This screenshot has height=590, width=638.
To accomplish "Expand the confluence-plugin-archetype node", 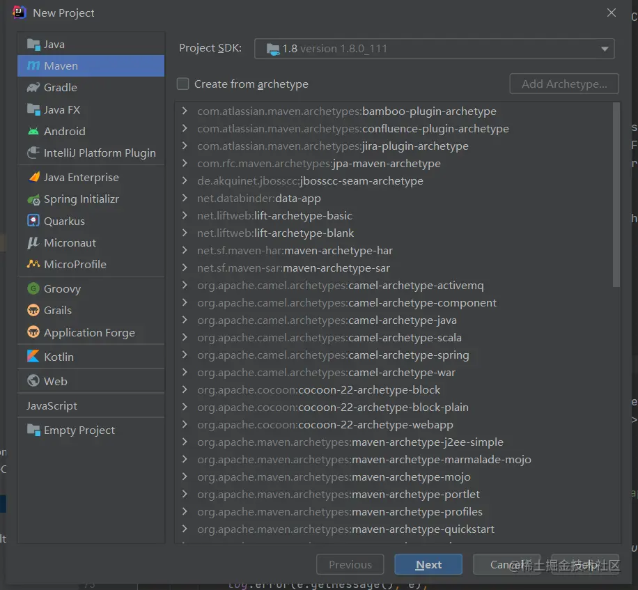I will 185,129.
